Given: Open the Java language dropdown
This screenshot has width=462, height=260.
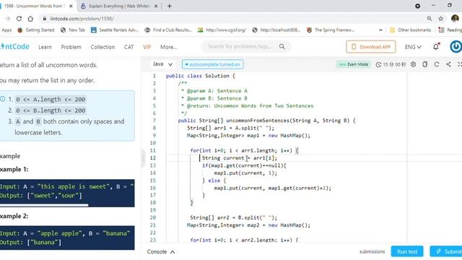Looking at the screenshot, I should coord(162,64).
